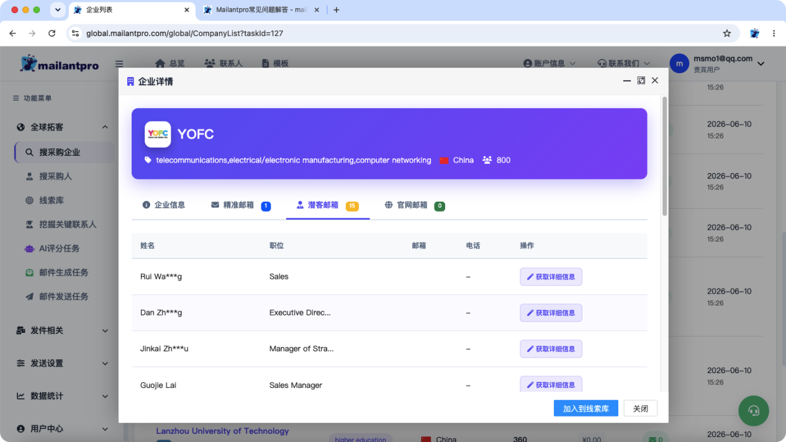Click the mailantpro logo in sidebar

coord(59,63)
